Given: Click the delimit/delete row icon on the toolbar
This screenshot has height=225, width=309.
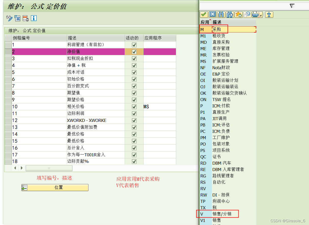Looking at the screenshot, I should click(25, 18).
